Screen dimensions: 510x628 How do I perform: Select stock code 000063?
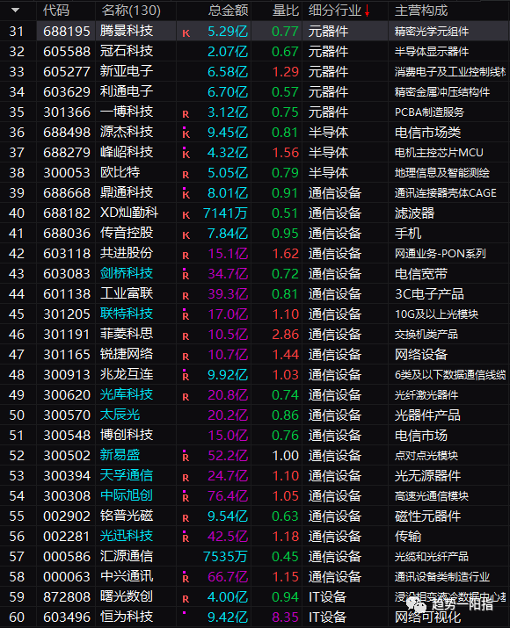click(67, 577)
